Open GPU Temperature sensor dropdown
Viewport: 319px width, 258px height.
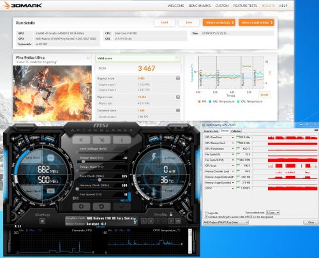(x=233, y=148)
